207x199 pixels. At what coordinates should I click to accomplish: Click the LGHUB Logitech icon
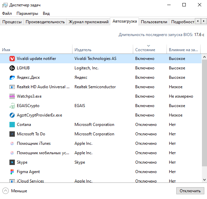click(x=12, y=68)
